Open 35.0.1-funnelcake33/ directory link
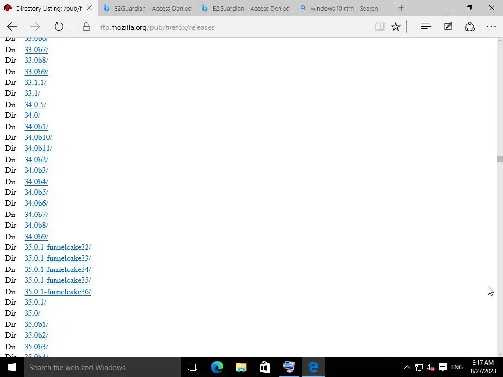The width and height of the screenshot is (503, 377). [58, 258]
